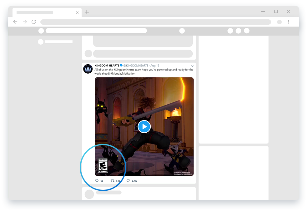The height and width of the screenshot is (211, 308).
Task: Like the tweet with the heart icon
Action: (128, 181)
